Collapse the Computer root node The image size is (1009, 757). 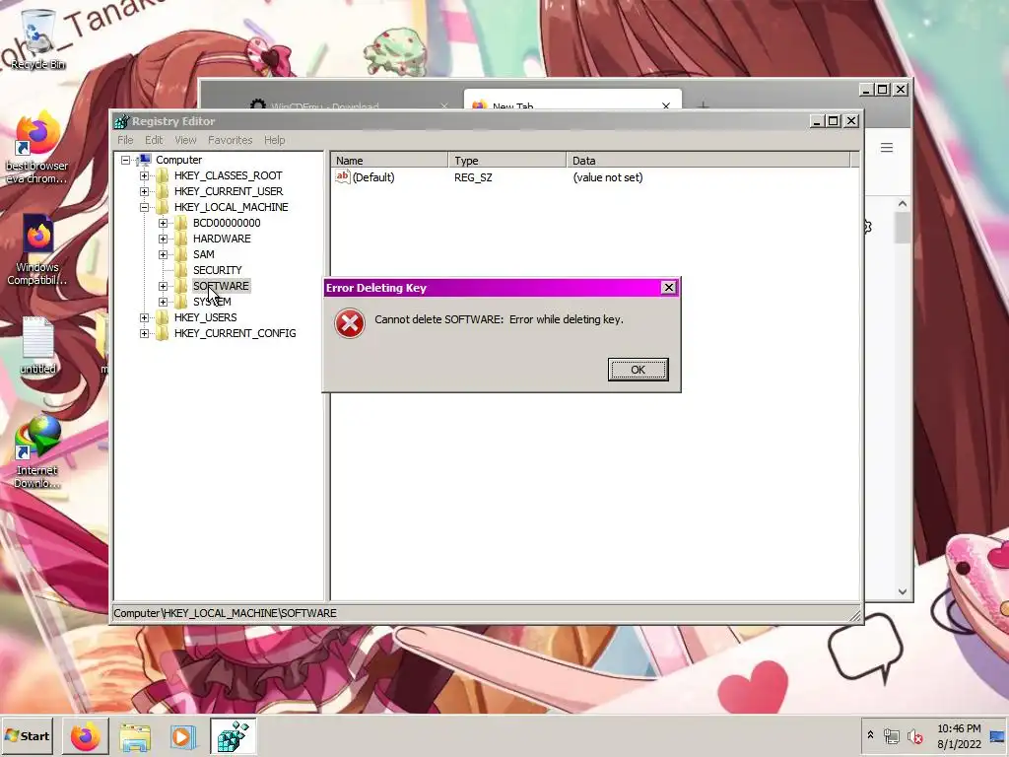click(125, 160)
